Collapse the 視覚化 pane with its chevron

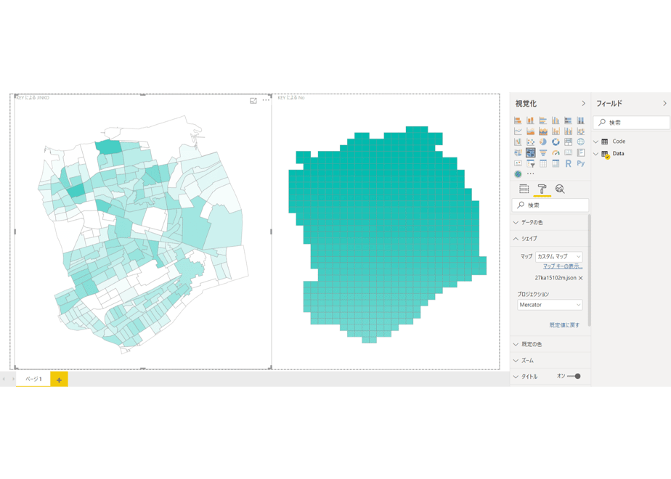[x=583, y=104]
